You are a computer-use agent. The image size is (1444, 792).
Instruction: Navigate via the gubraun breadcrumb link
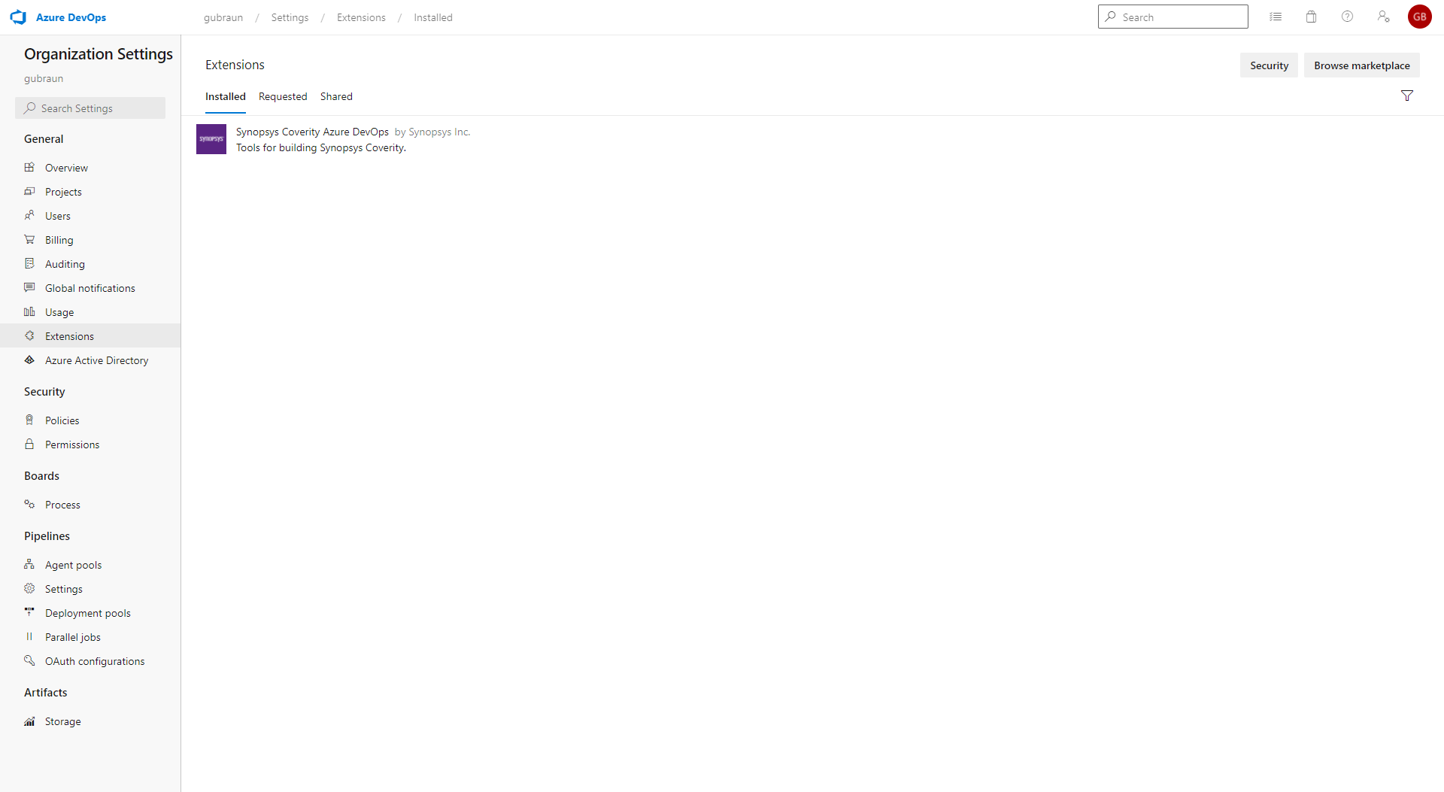223,17
